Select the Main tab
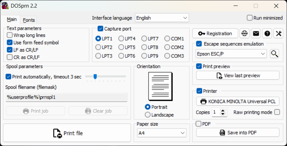 pos(12,19)
